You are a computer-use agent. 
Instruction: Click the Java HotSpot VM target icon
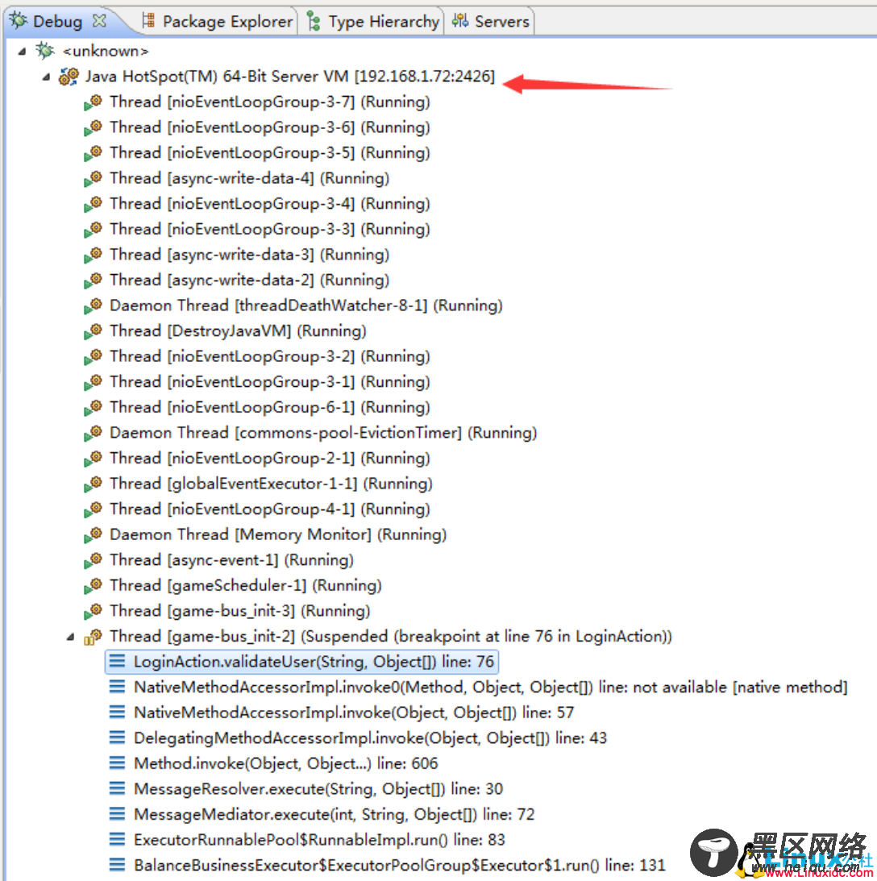[x=69, y=77]
